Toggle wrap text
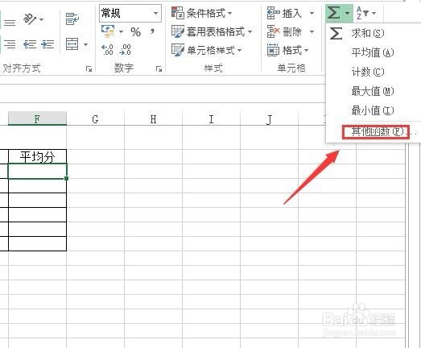This screenshot has width=421, height=348. pyautogui.click(x=72, y=19)
